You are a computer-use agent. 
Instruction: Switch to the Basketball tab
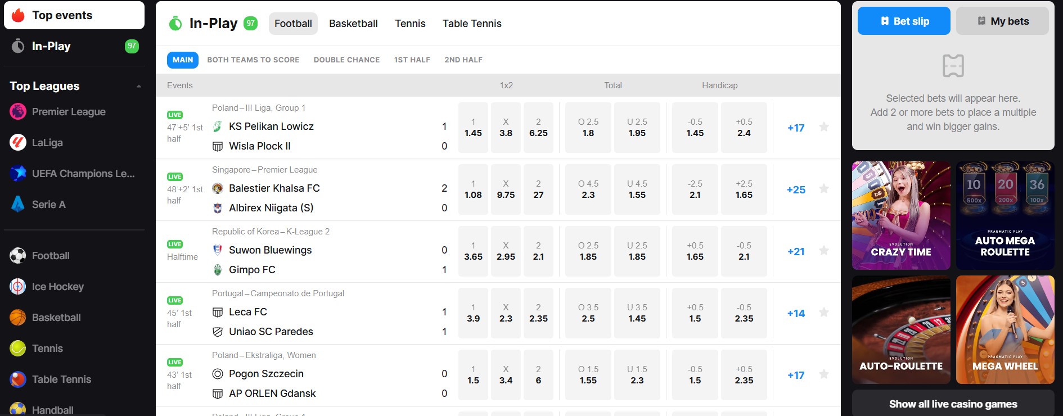coord(353,24)
